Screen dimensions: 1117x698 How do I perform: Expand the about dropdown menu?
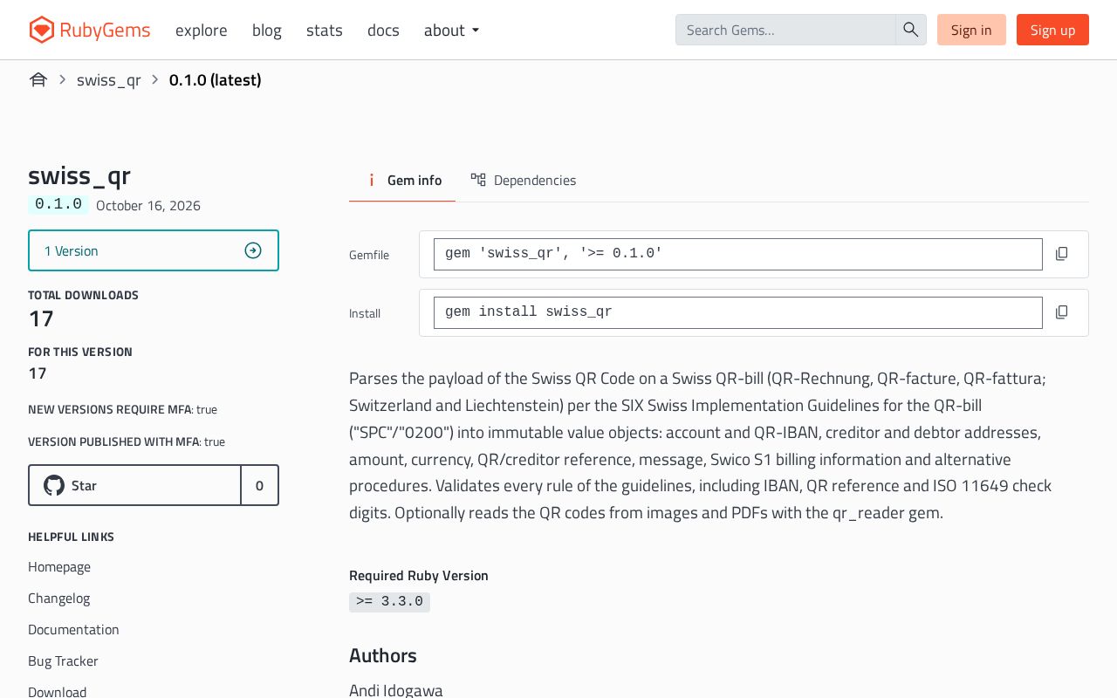(452, 30)
